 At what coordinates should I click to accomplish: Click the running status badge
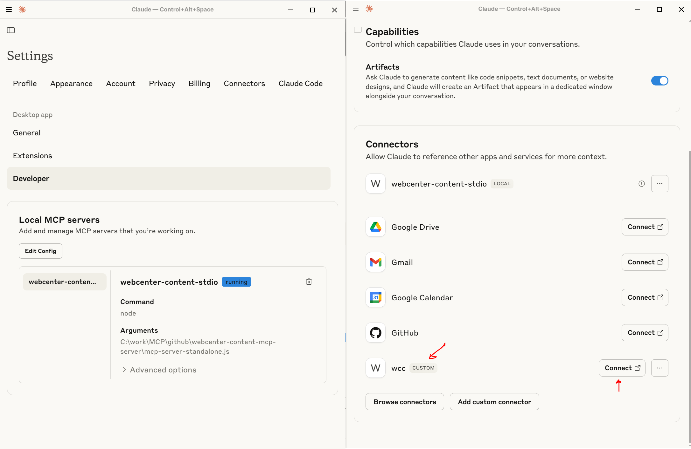[236, 282]
